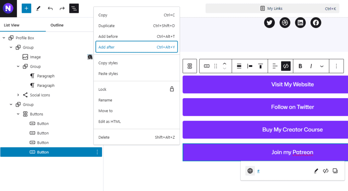
Task: Open the # link in popover
Action: pos(258,171)
